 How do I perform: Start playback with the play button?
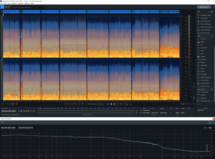[26, 111]
